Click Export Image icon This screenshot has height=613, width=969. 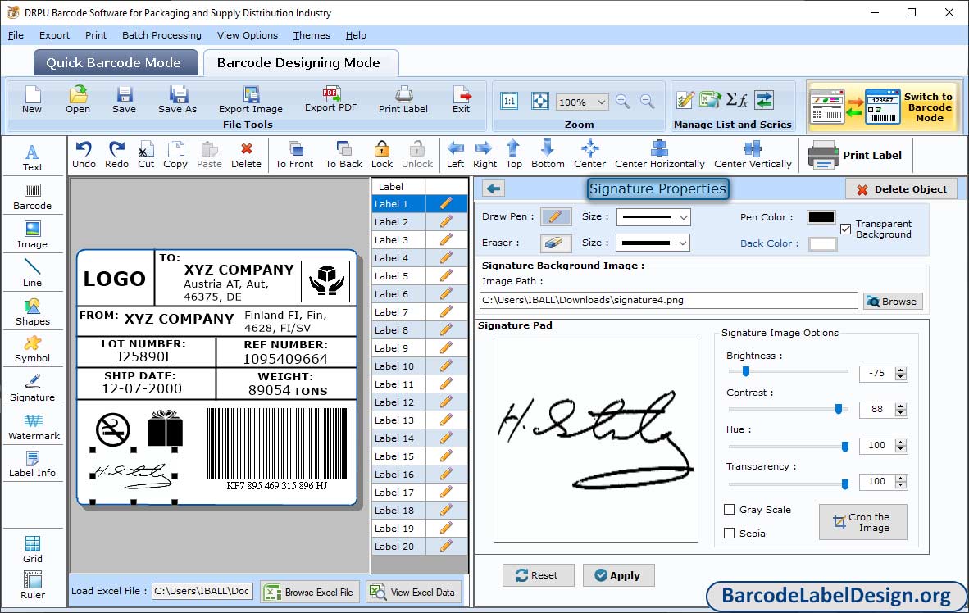tap(250, 99)
